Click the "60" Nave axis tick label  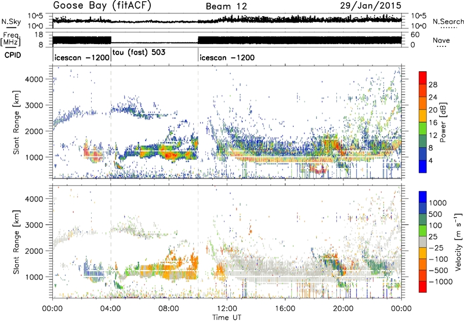click(415, 35)
